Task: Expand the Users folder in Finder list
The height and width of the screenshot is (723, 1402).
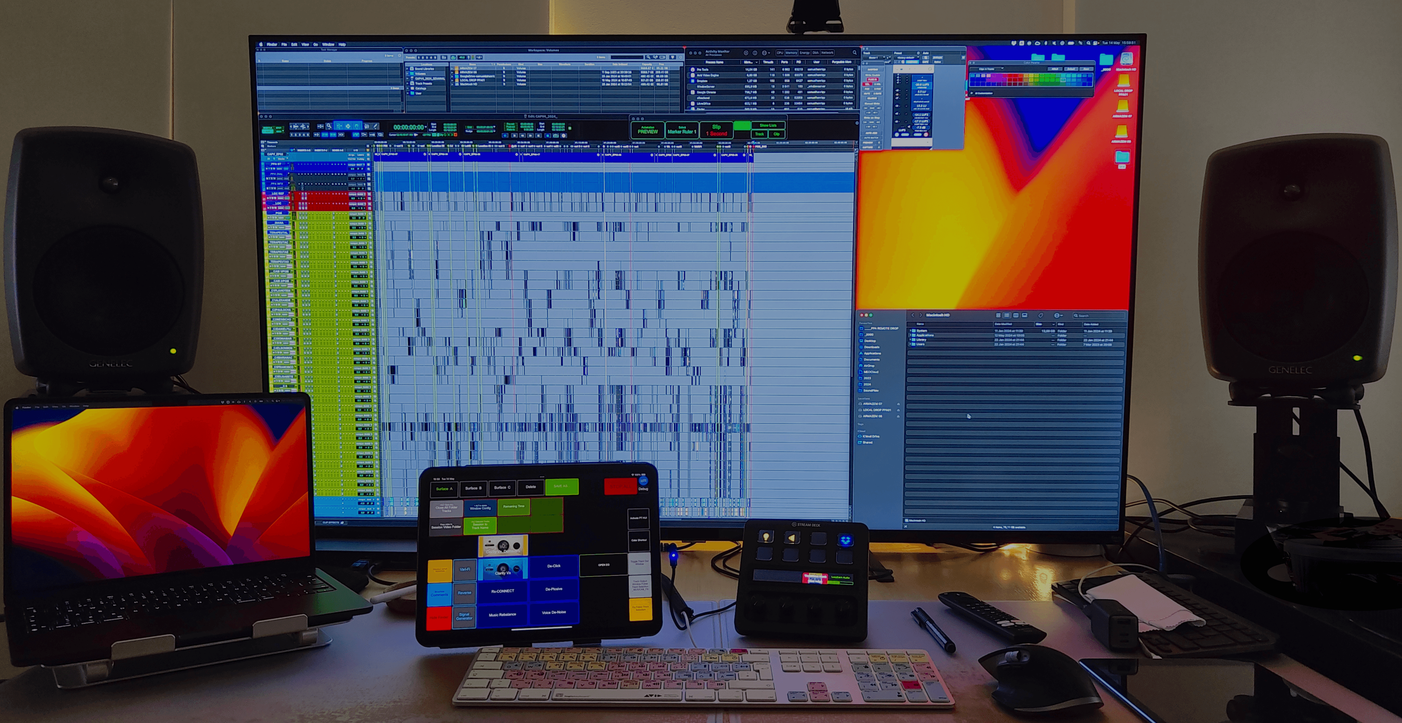Action: [910, 345]
